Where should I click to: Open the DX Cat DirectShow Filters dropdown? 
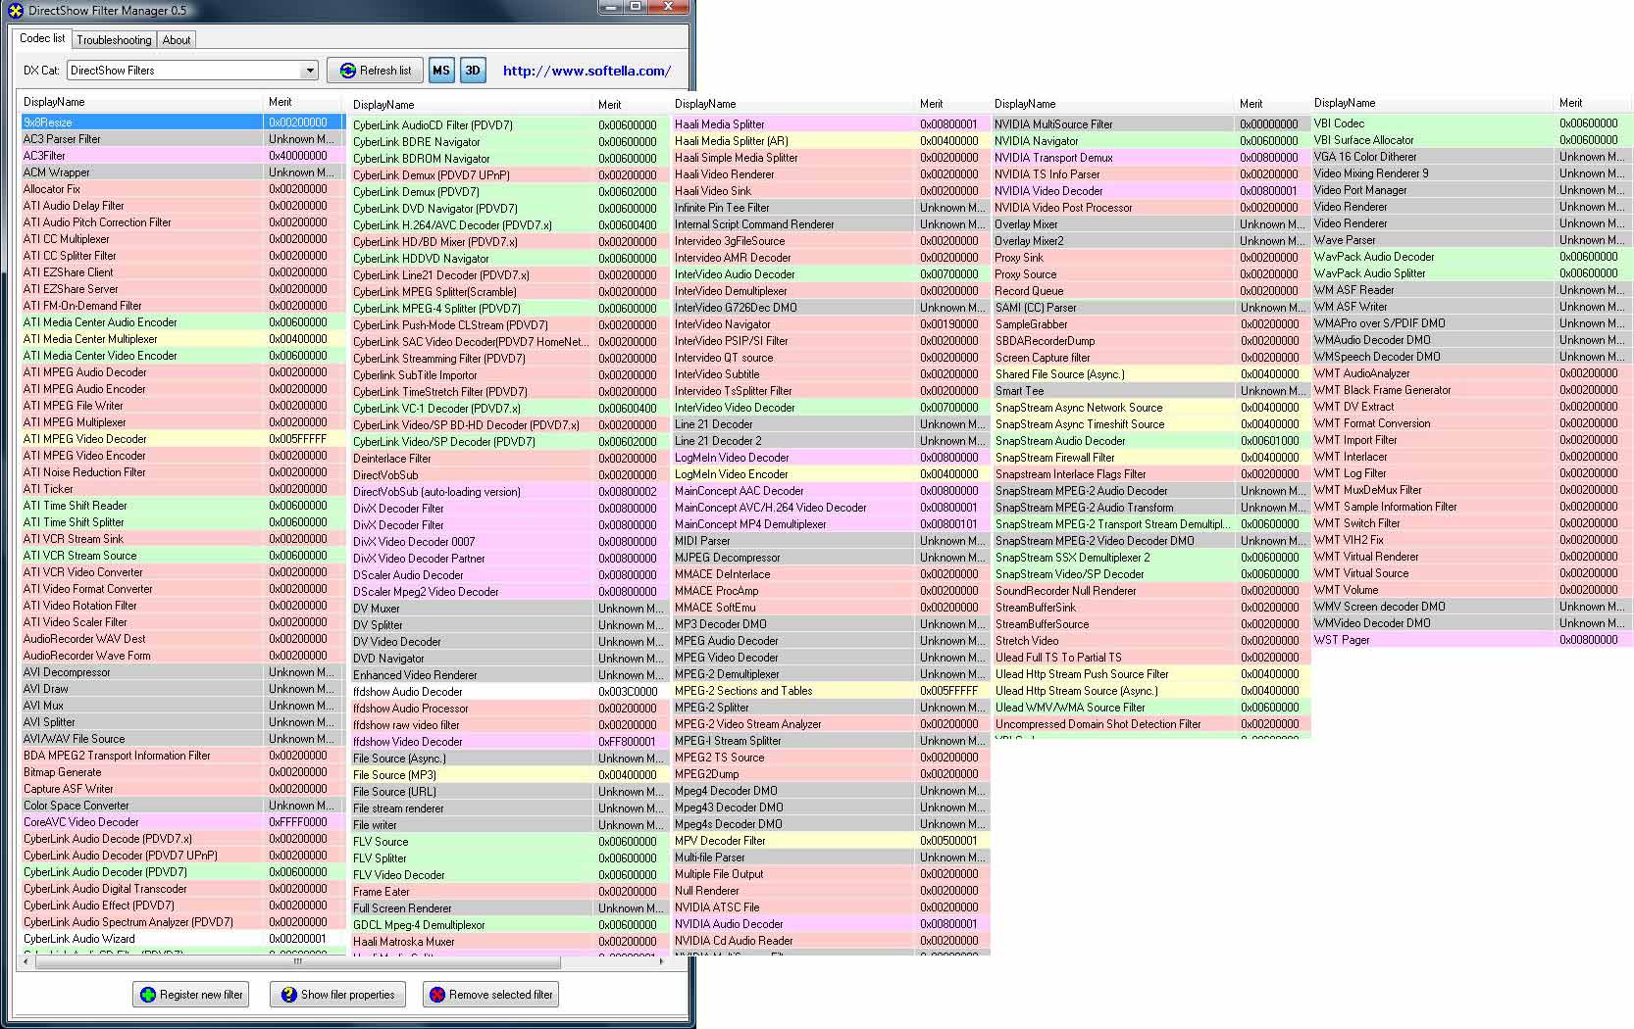[x=192, y=71]
